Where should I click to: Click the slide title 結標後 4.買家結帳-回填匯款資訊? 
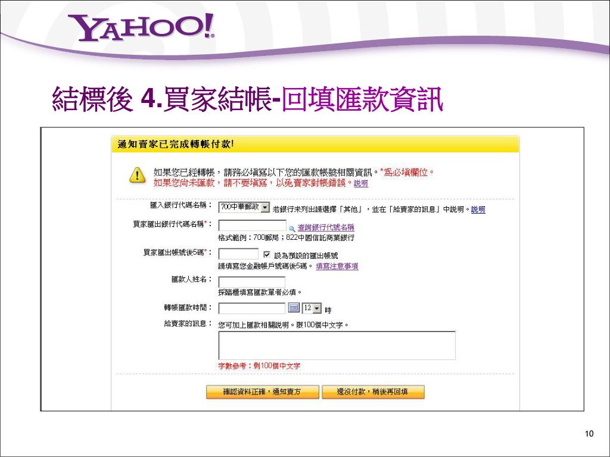click(247, 99)
